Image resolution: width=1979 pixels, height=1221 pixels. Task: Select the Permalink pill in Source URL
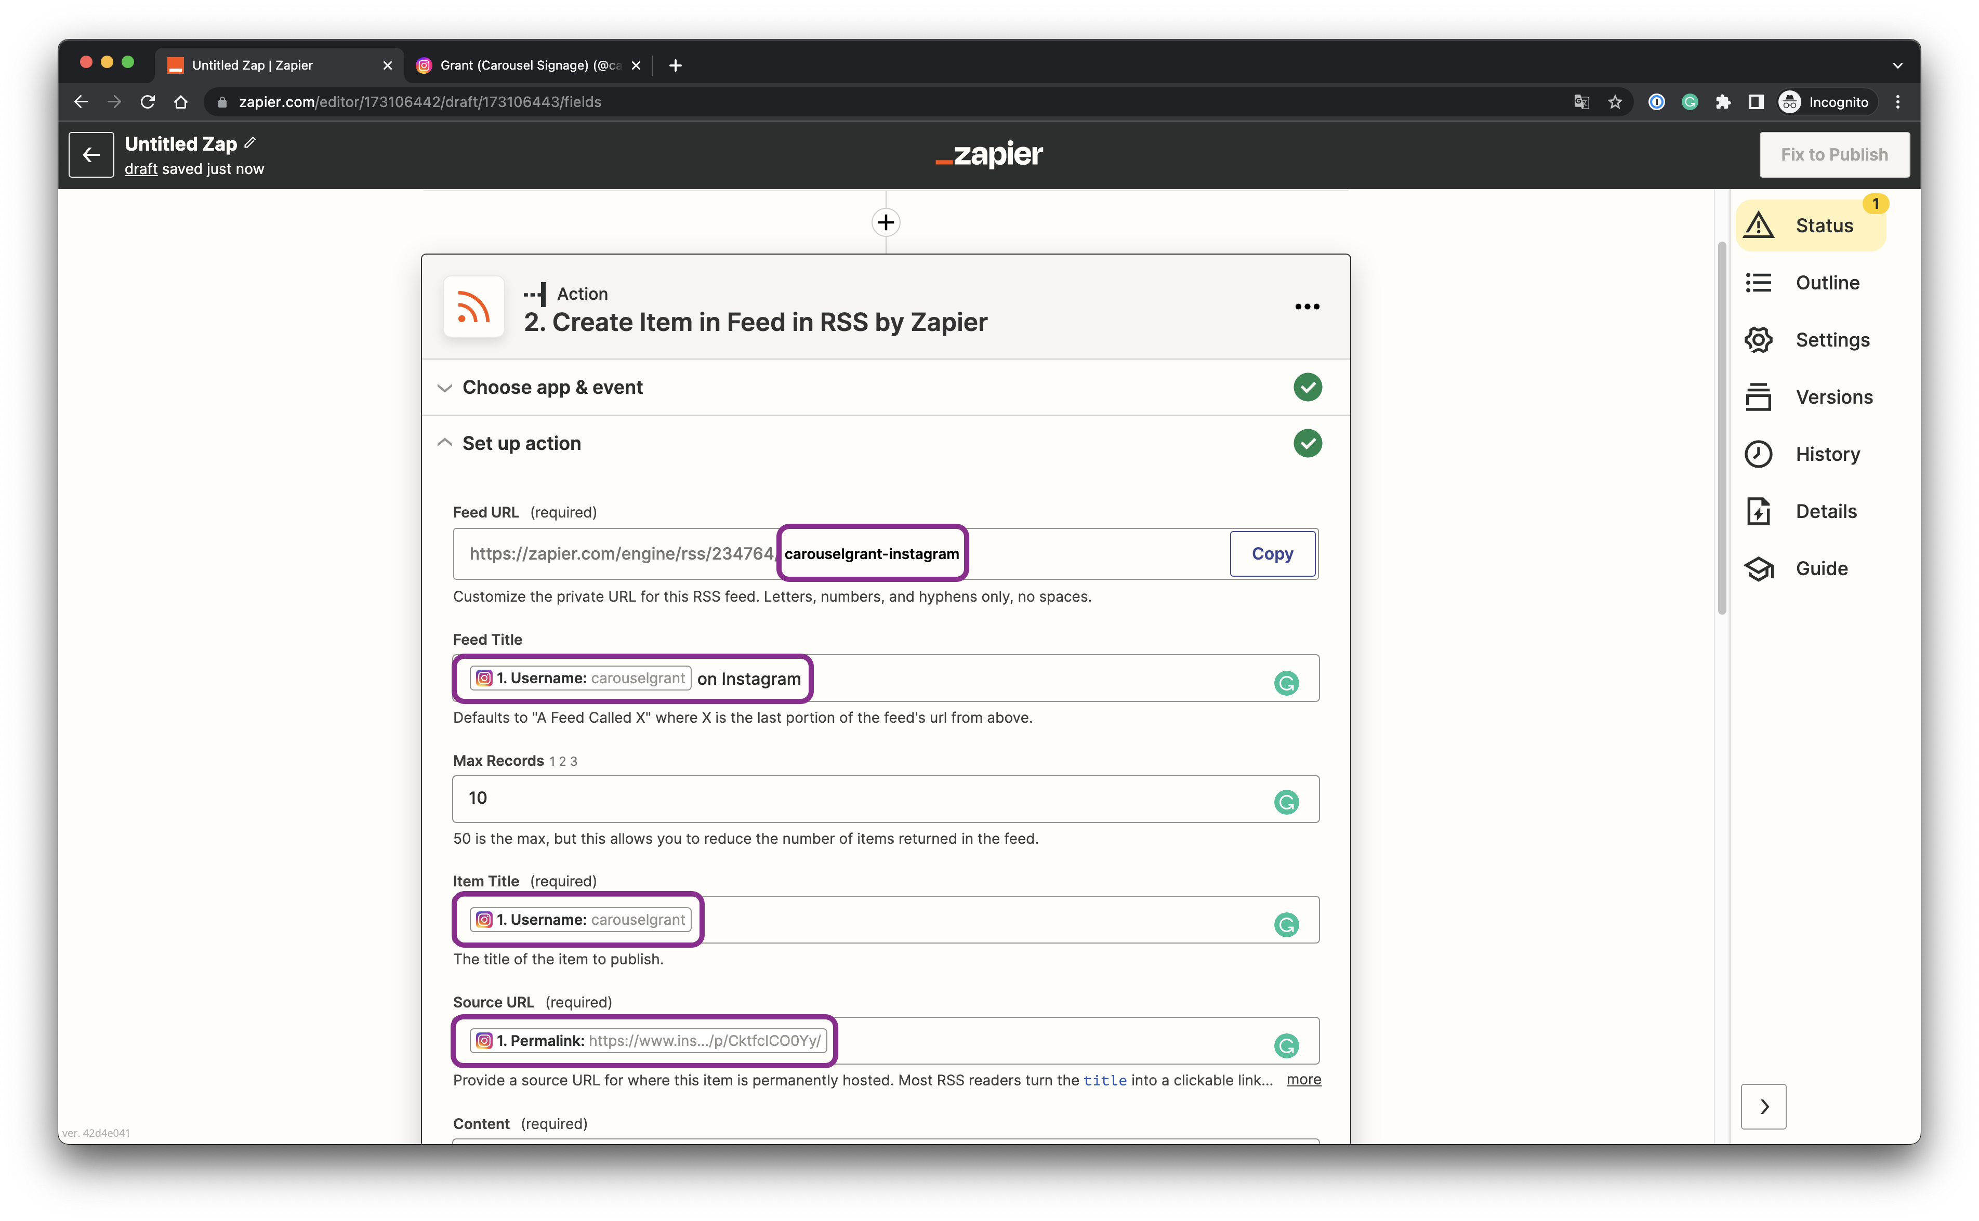(648, 1041)
